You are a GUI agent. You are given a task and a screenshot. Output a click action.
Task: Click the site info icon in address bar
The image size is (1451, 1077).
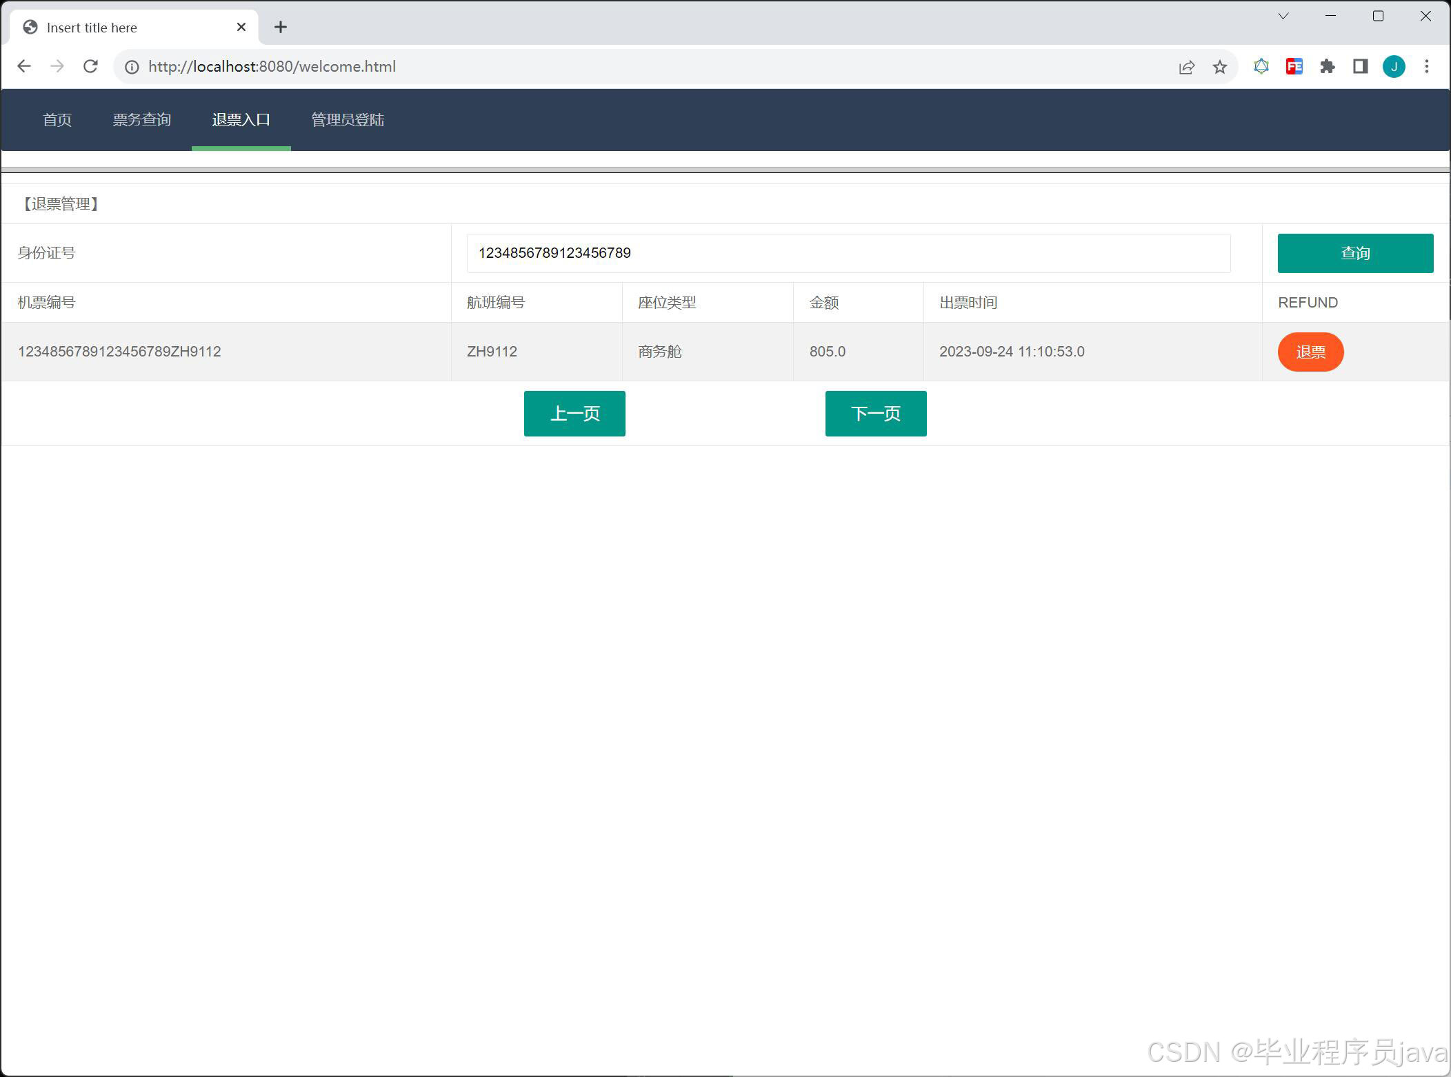point(130,67)
